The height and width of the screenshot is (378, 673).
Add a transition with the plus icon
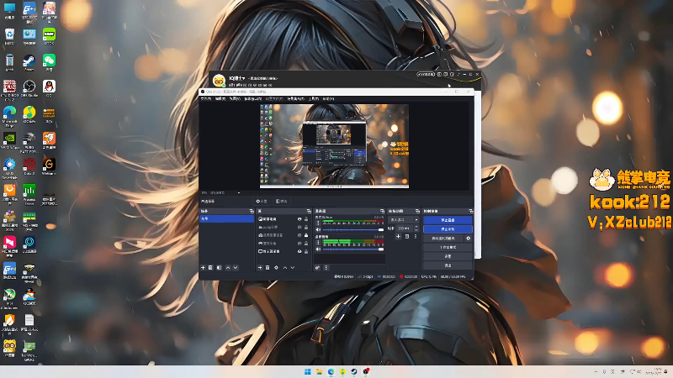(x=398, y=237)
